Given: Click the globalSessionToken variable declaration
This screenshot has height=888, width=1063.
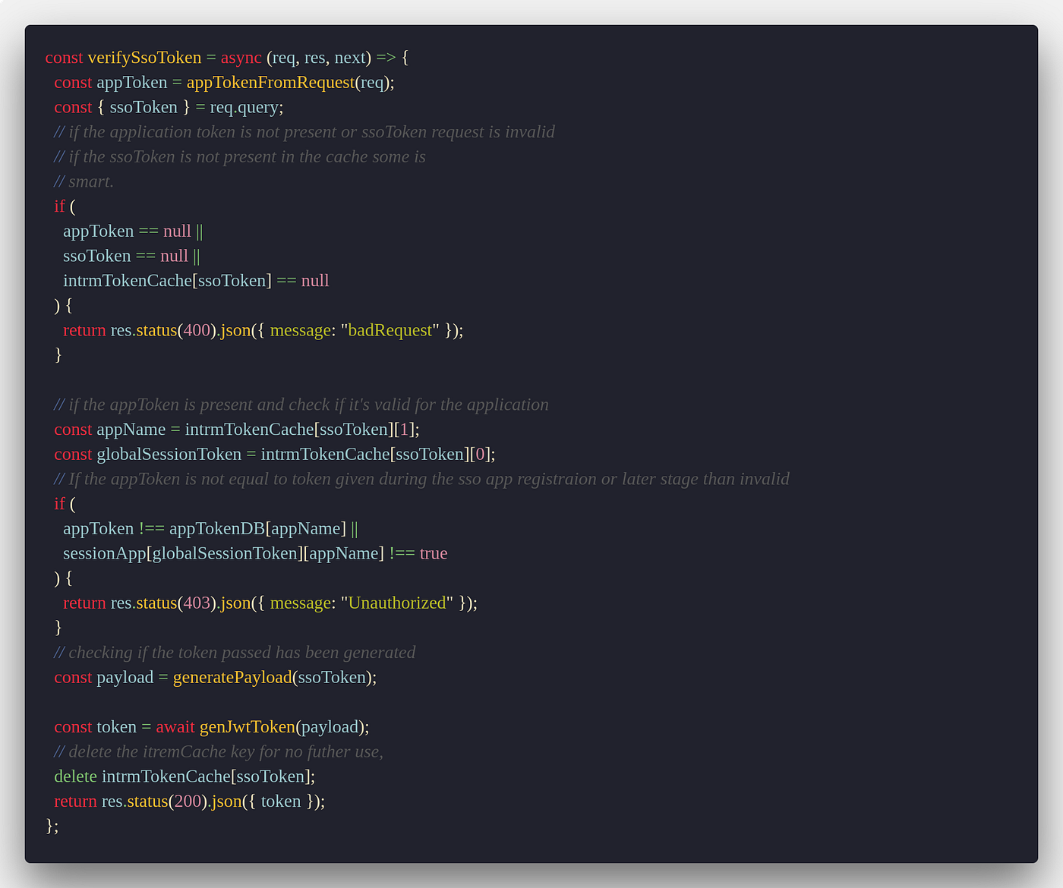Looking at the screenshot, I should click(169, 454).
